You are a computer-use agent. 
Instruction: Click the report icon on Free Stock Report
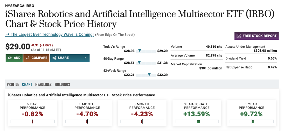[x=239, y=36]
